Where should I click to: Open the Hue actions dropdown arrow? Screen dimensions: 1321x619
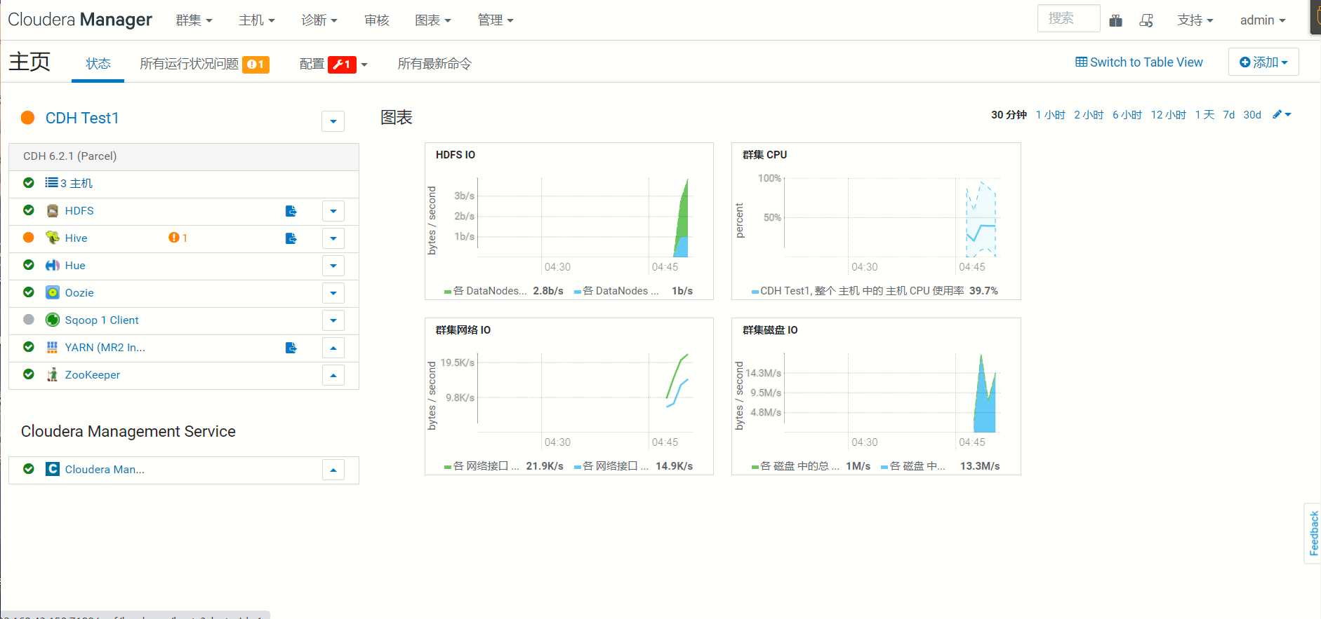click(333, 266)
